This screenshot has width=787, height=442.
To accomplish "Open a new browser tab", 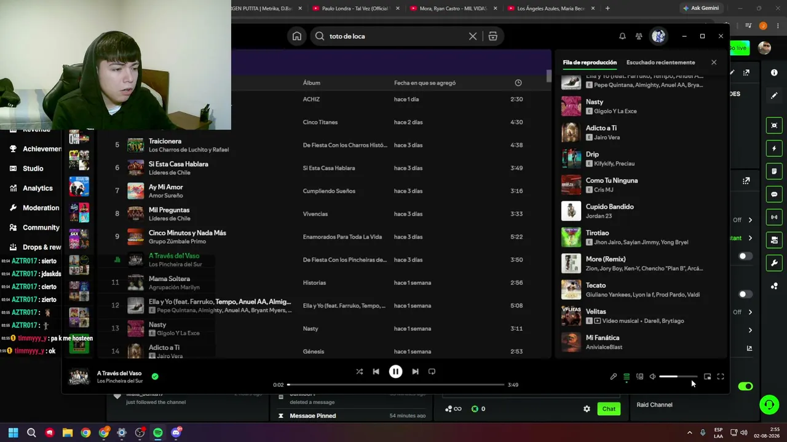I will (607, 8).
